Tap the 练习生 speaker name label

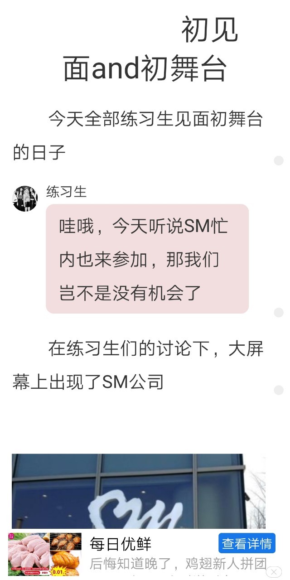(x=66, y=192)
